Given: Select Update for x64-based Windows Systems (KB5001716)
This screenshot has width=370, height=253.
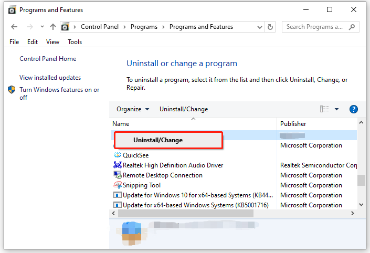Looking at the screenshot, I should click(x=196, y=205).
